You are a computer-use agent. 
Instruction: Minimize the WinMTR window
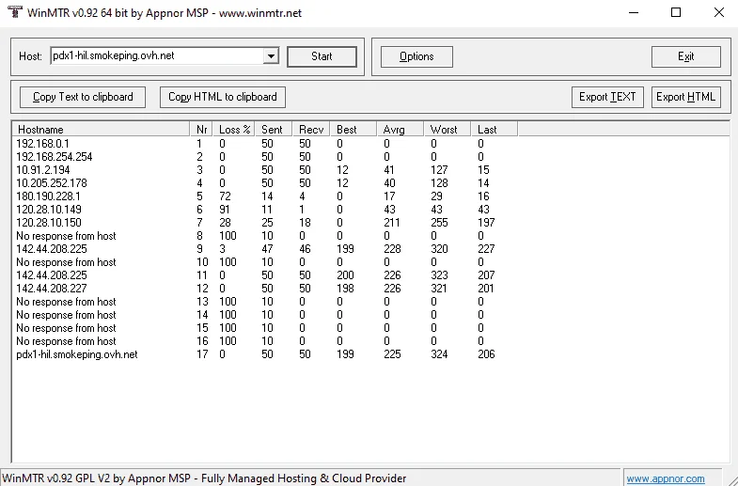[x=634, y=13]
